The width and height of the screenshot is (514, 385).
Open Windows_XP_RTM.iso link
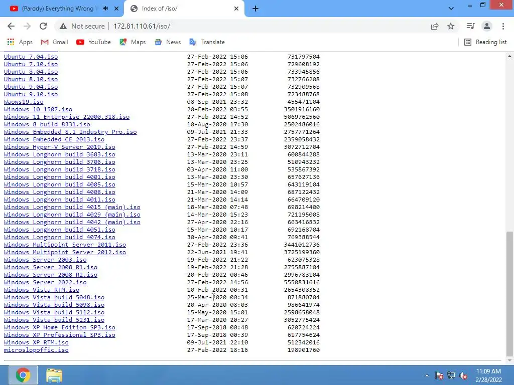pyautogui.click(x=36, y=343)
